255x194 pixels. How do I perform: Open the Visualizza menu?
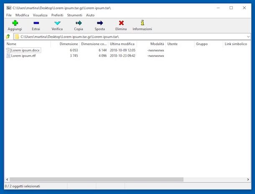click(x=40, y=15)
